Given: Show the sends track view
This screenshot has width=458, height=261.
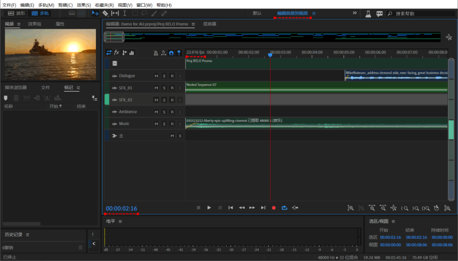Looking at the screenshot, I should click(x=124, y=53).
